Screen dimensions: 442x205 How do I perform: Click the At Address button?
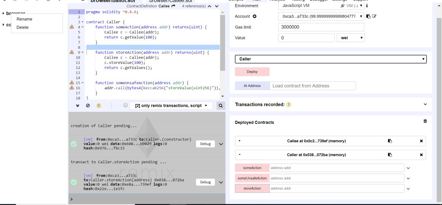[252, 86]
